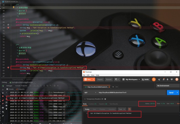Click the Invite button
The width and height of the screenshot is (180, 124).
pos(145,79)
